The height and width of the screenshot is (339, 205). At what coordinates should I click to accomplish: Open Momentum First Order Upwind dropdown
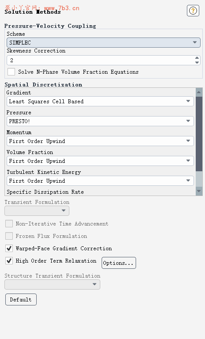(x=100, y=141)
